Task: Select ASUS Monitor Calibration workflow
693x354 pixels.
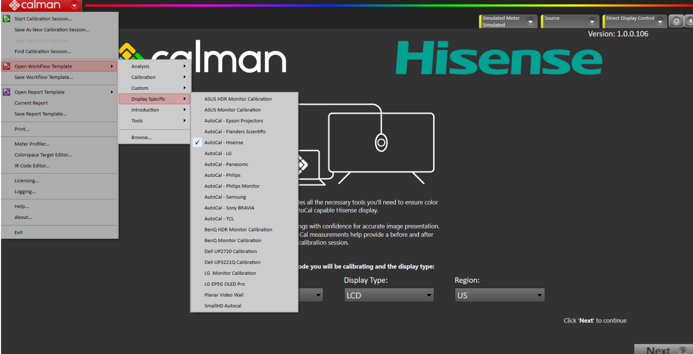Action: (x=244, y=110)
